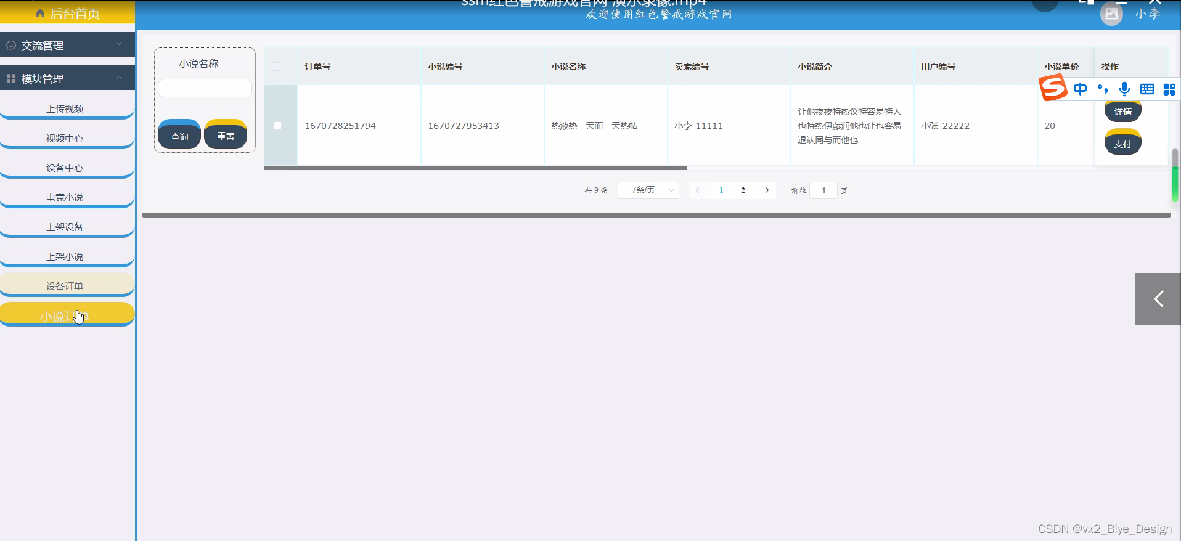Focus the 小说名称 search input field
The width and height of the screenshot is (1181, 541).
[205, 88]
